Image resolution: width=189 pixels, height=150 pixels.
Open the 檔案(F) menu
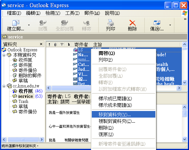[14, 13]
